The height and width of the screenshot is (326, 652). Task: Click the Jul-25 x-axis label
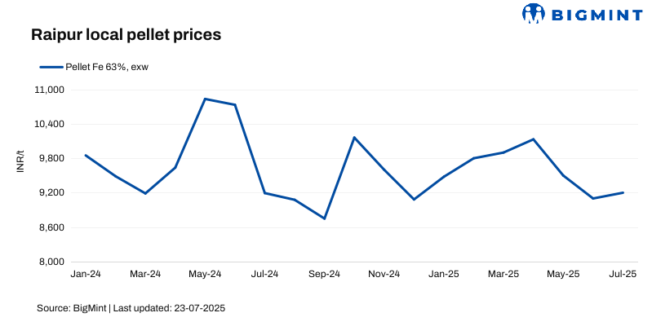623,275
